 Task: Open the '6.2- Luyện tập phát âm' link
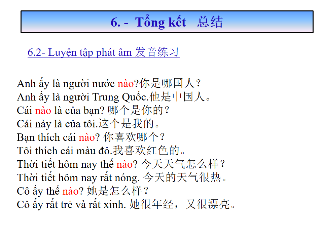point(103,52)
